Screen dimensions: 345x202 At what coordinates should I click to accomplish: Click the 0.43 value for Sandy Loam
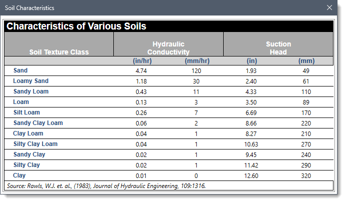141,92
